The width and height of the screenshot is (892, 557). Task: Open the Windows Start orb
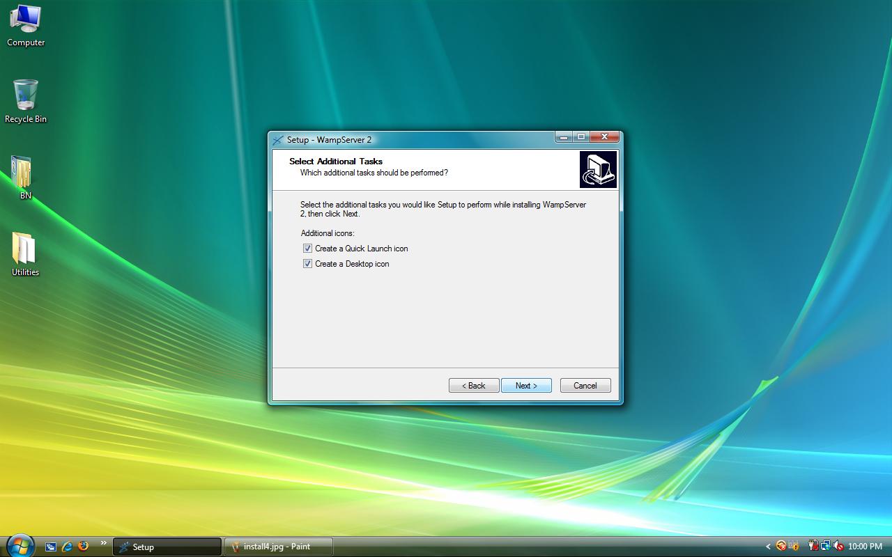[x=19, y=545]
